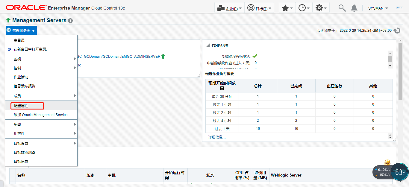
Task: Click the green status arrow beside page title
Action: (x=8, y=20)
